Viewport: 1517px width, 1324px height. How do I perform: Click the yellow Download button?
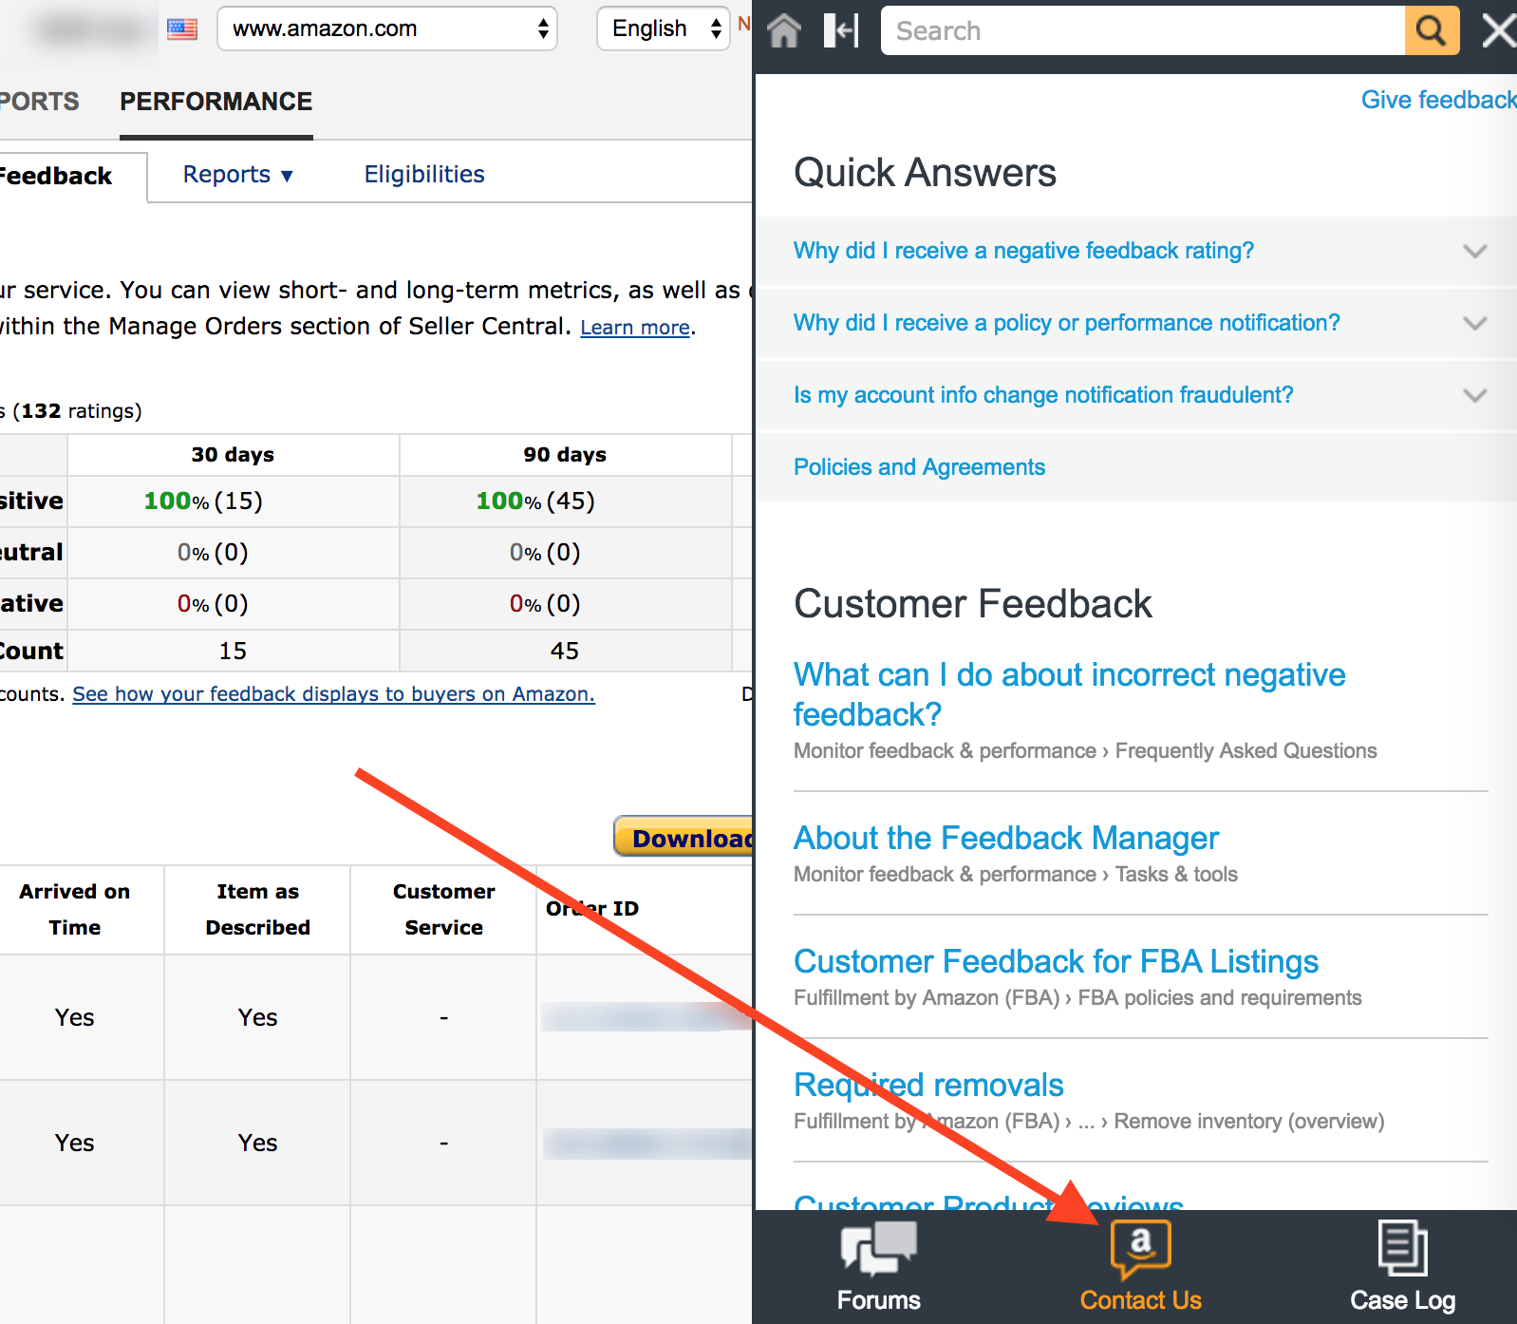[x=684, y=838]
